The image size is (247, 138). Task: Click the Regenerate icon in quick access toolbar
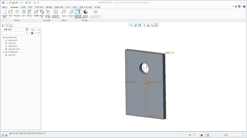(26, 3)
